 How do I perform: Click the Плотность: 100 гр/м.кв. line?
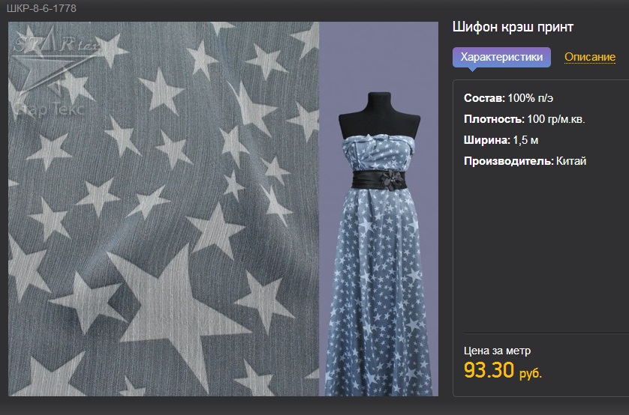(x=525, y=119)
